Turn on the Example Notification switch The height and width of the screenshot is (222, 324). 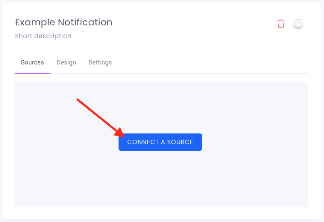[x=301, y=23]
